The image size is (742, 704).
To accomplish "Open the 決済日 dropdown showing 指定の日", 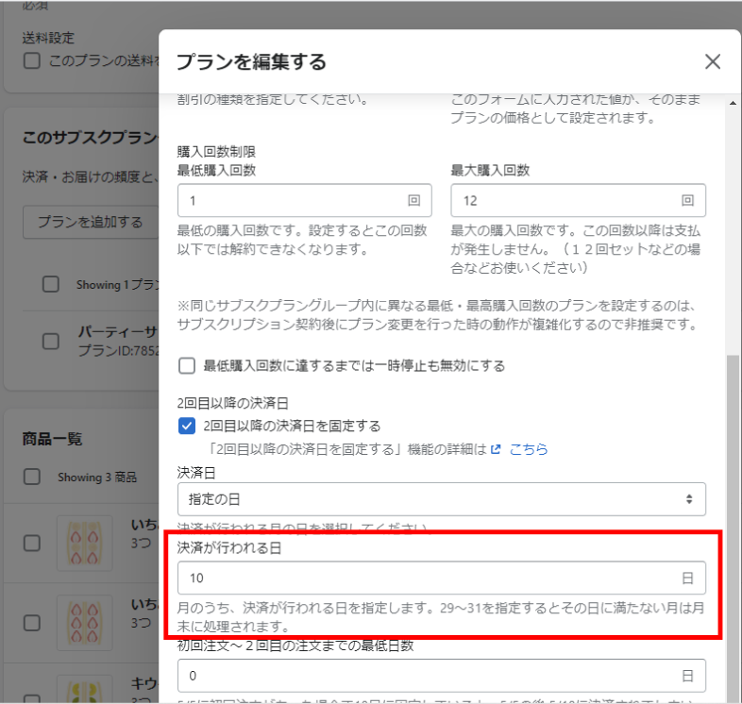I will pos(442,499).
